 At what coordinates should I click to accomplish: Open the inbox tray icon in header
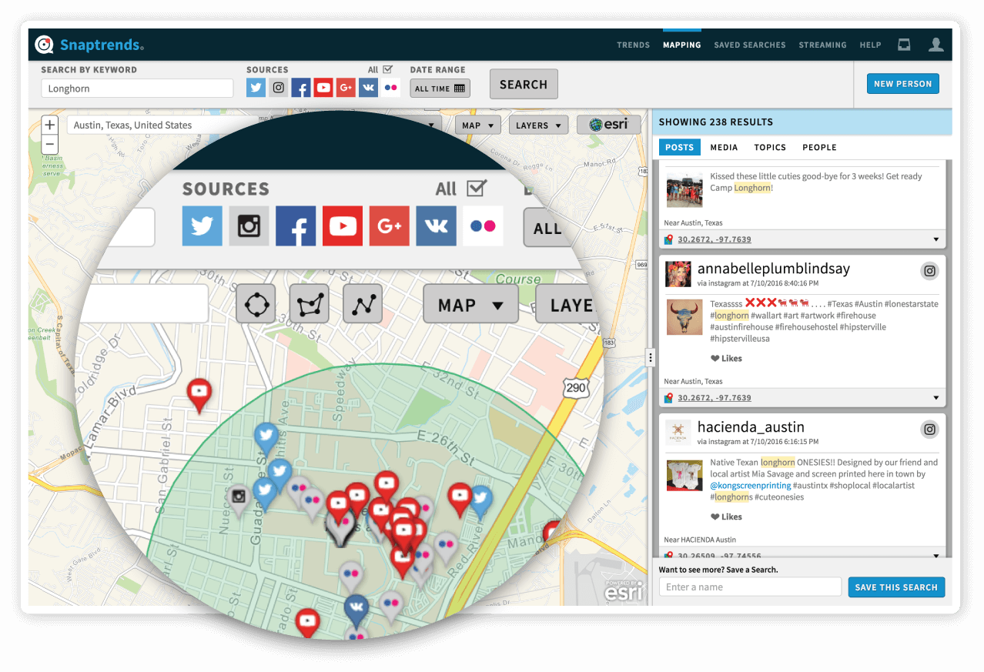(904, 45)
